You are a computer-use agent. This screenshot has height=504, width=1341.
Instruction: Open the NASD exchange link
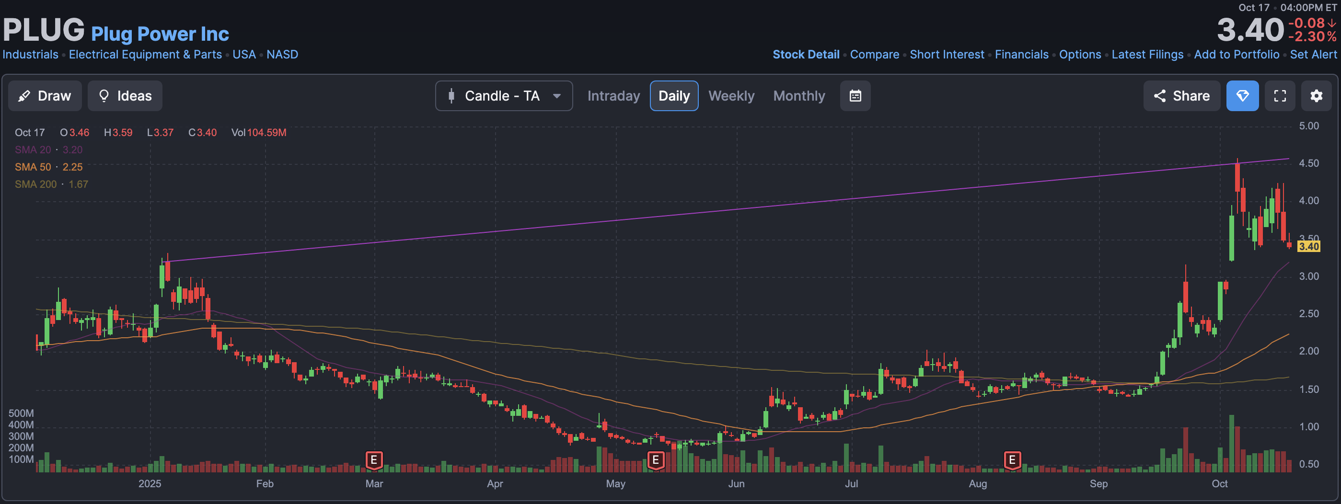pos(282,55)
